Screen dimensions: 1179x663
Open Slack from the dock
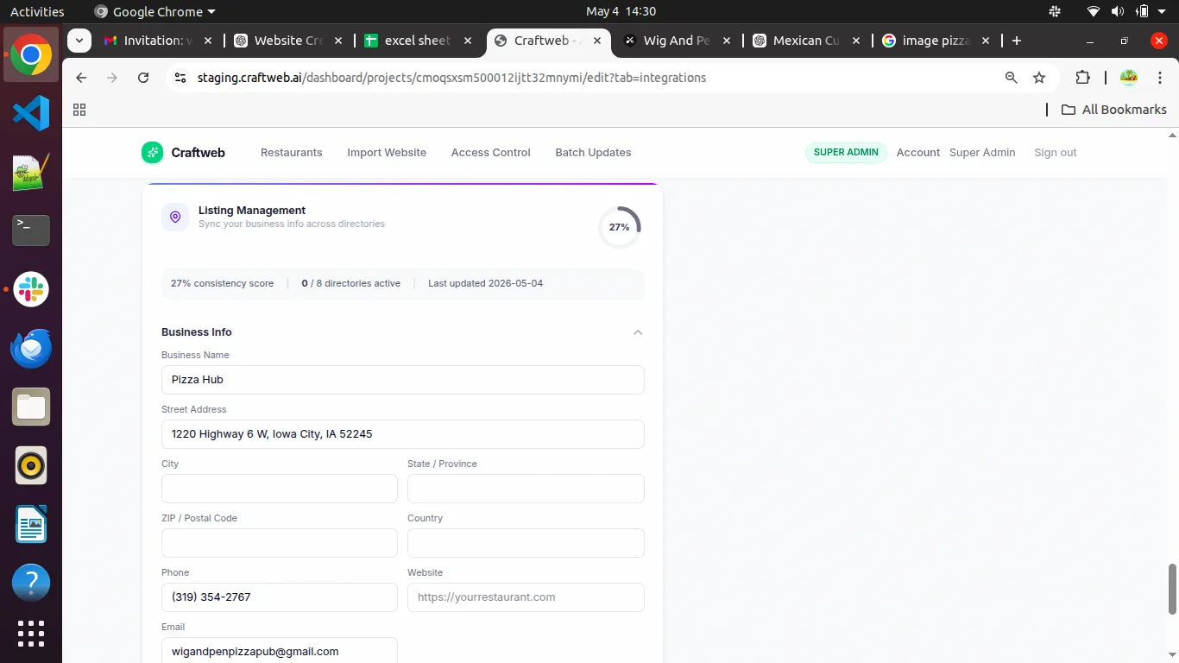pos(31,289)
